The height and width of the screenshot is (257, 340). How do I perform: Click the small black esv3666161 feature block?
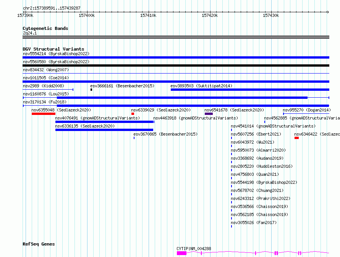pos(91,90)
